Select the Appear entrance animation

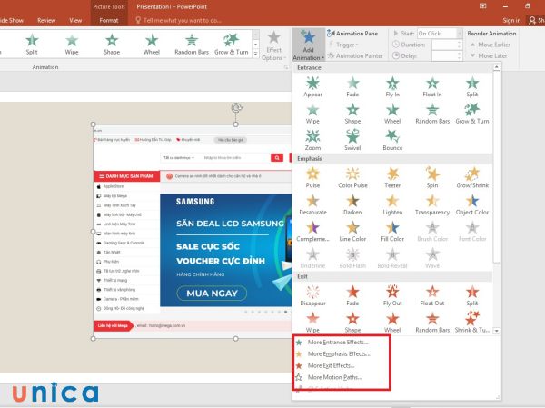[x=312, y=87]
